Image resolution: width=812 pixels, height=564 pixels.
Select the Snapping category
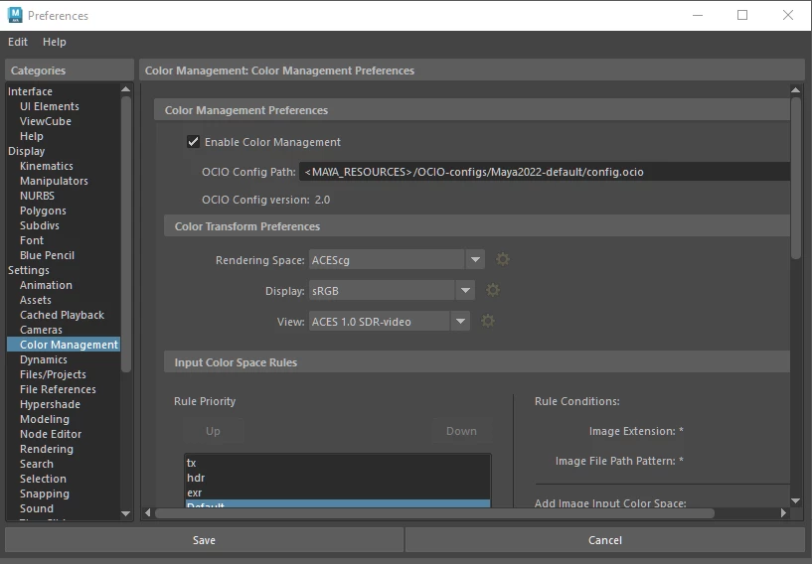[45, 493]
